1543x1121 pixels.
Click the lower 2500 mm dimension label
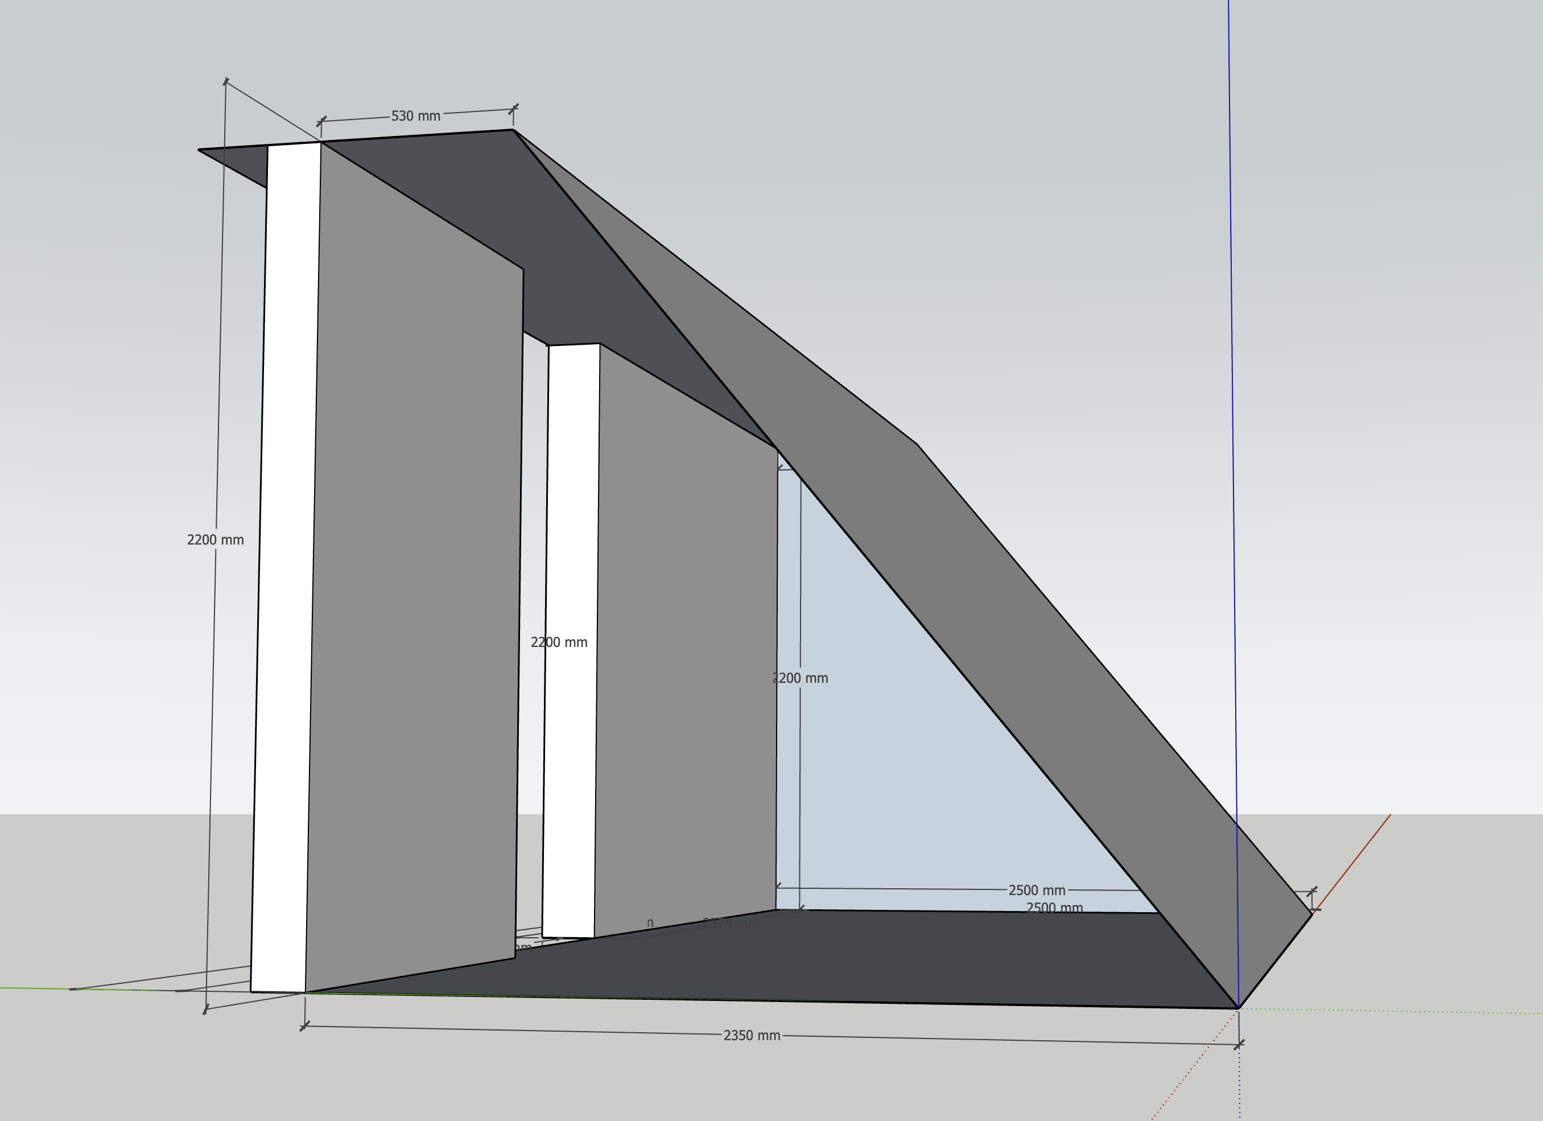[1054, 907]
